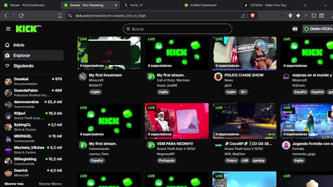Click ItsDrack channel name
Image resolution: width=333 pixels, height=187 pixels.
coord(298,85)
